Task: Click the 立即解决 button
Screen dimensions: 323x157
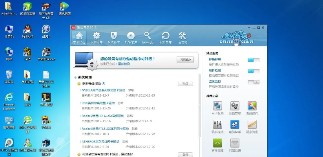Action: click(185, 60)
